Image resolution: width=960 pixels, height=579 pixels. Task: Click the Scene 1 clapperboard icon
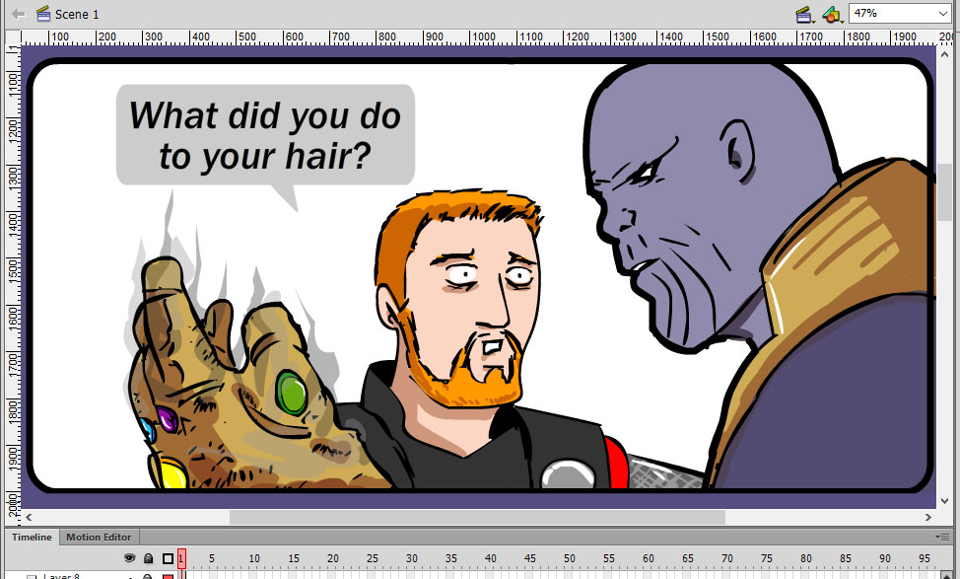coord(42,14)
